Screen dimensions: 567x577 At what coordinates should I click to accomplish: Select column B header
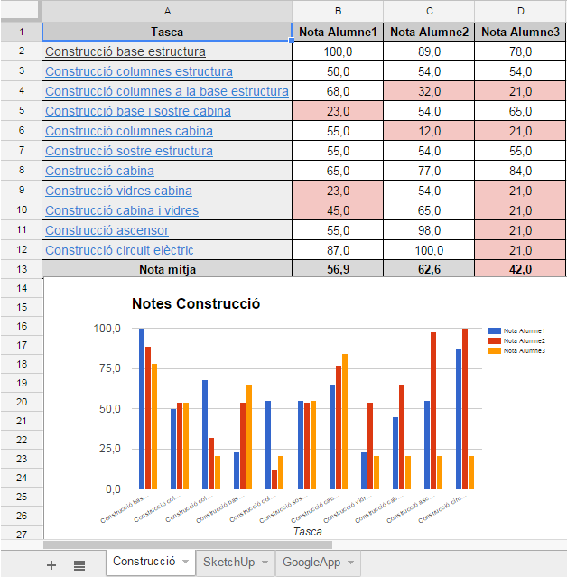point(338,11)
